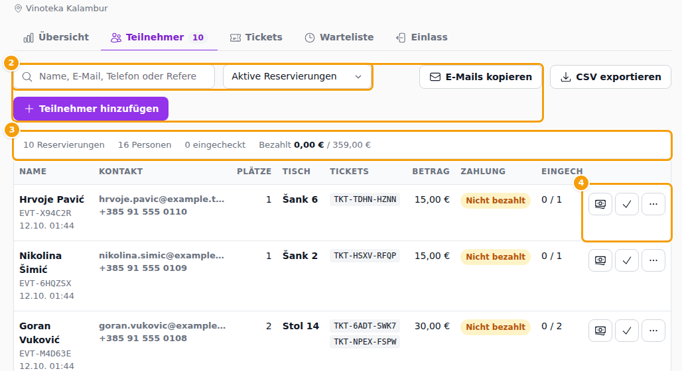This screenshot has height=371, width=682.
Task: Mark Hrvoje Pavić payment with cash icon
Action: point(600,204)
